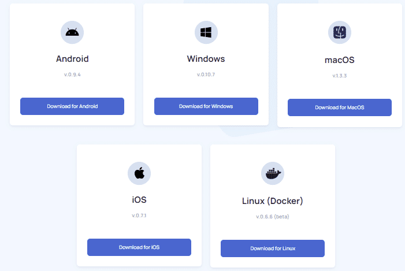405x271 pixels.
Task: Click the Windows logo icon
Action: [x=206, y=32]
